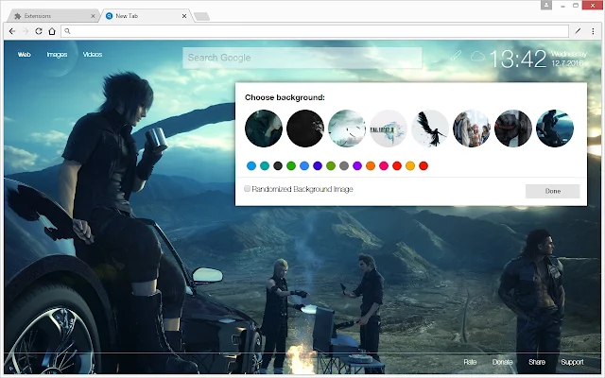Close the Extensions tab
Screen dimensions: 605x378
(x=93, y=16)
